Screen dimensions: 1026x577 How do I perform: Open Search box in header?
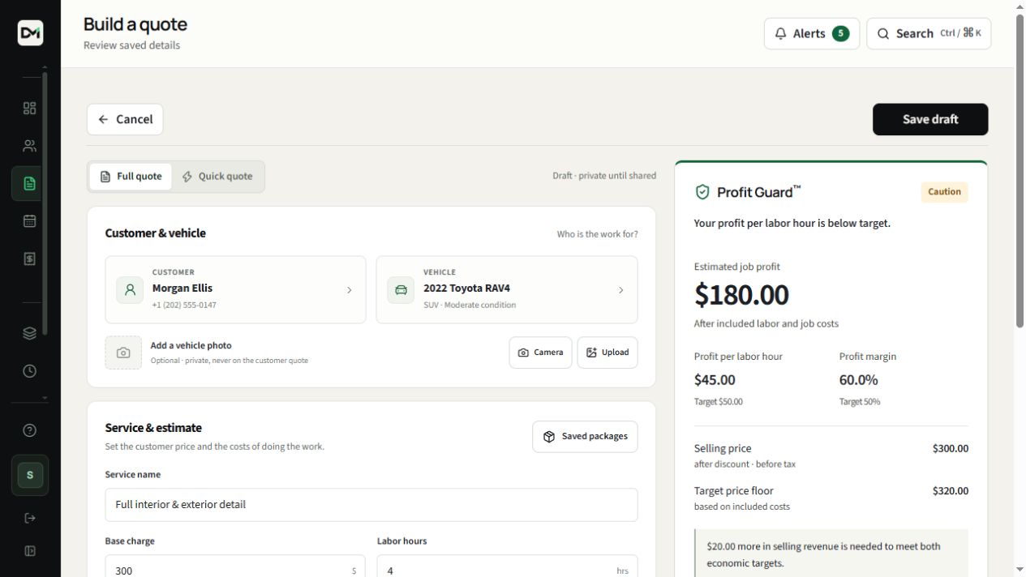point(929,33)
